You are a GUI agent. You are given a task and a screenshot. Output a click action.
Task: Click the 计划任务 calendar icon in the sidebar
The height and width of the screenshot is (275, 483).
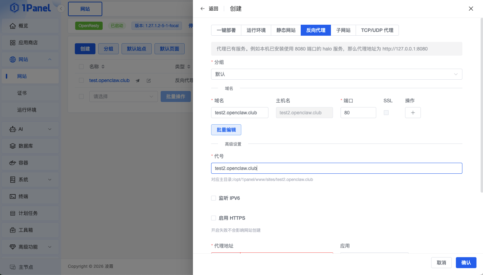[13, 213]
